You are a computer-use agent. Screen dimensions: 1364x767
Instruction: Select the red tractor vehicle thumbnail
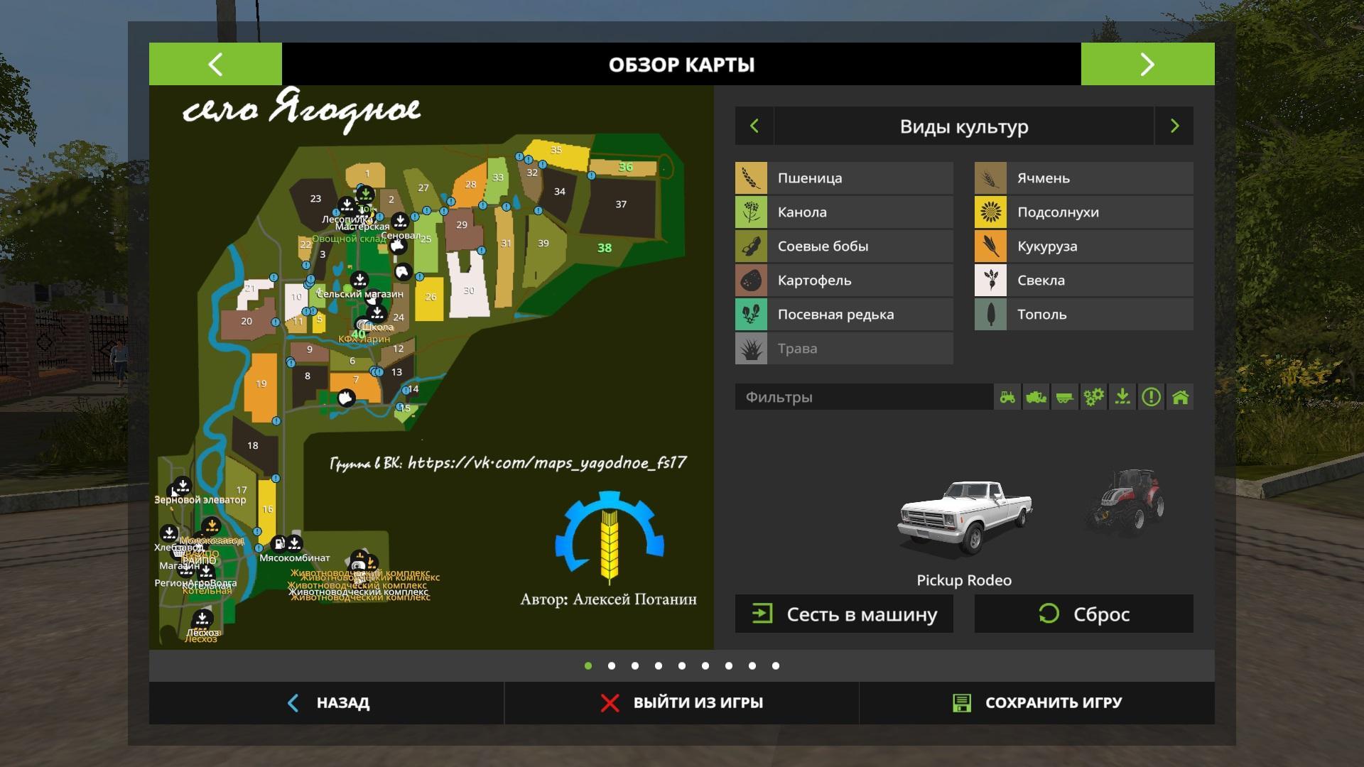click(1125, 501)
